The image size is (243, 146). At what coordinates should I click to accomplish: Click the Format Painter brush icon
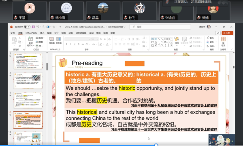pos(20,46)
